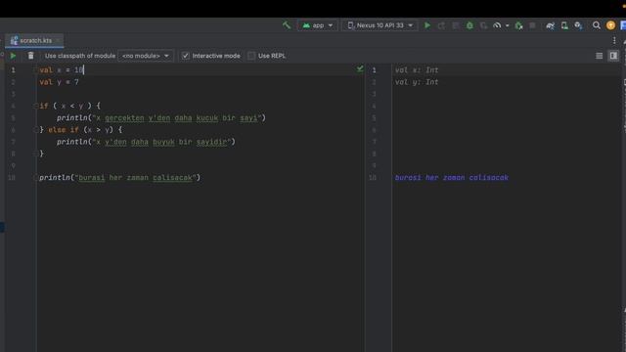Click the green inspection checkmark indicator
The width and height of the screenshot is (626, 352).
(x=360, y=68)
